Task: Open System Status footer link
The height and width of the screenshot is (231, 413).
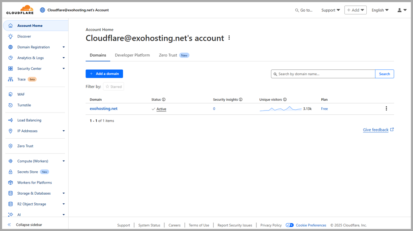Action: (149, 225)
